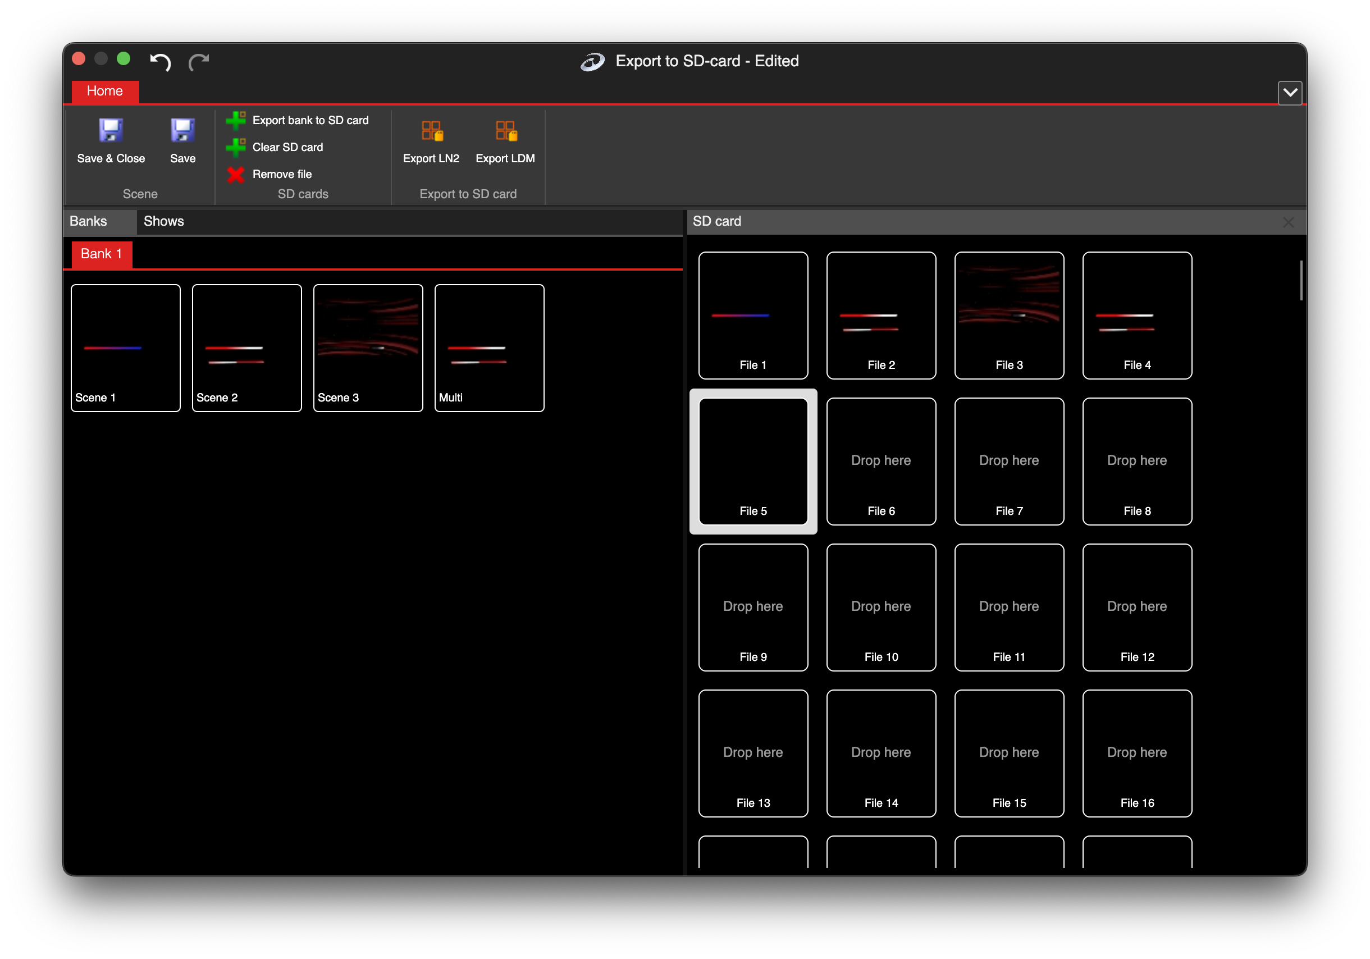Select the empty File 8 slot

tap(1138, 462)
